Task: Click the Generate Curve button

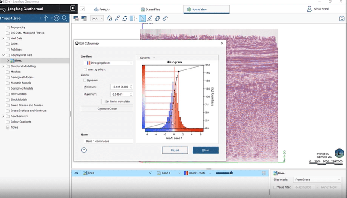Action: pyautogui.click(x=107, y=108)
